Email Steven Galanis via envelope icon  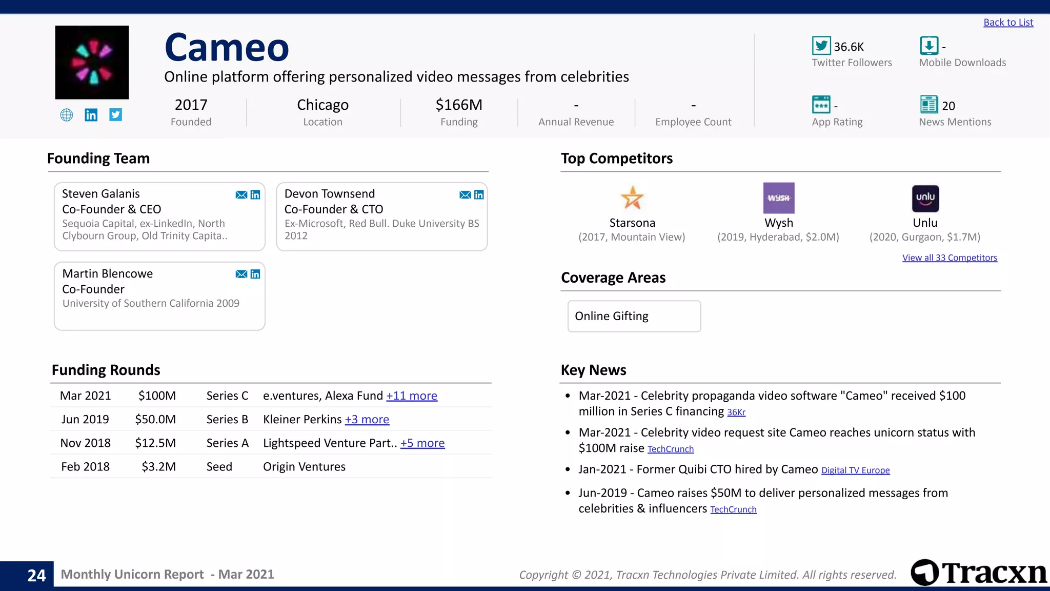pyautogui.click(x=241, y=195)
